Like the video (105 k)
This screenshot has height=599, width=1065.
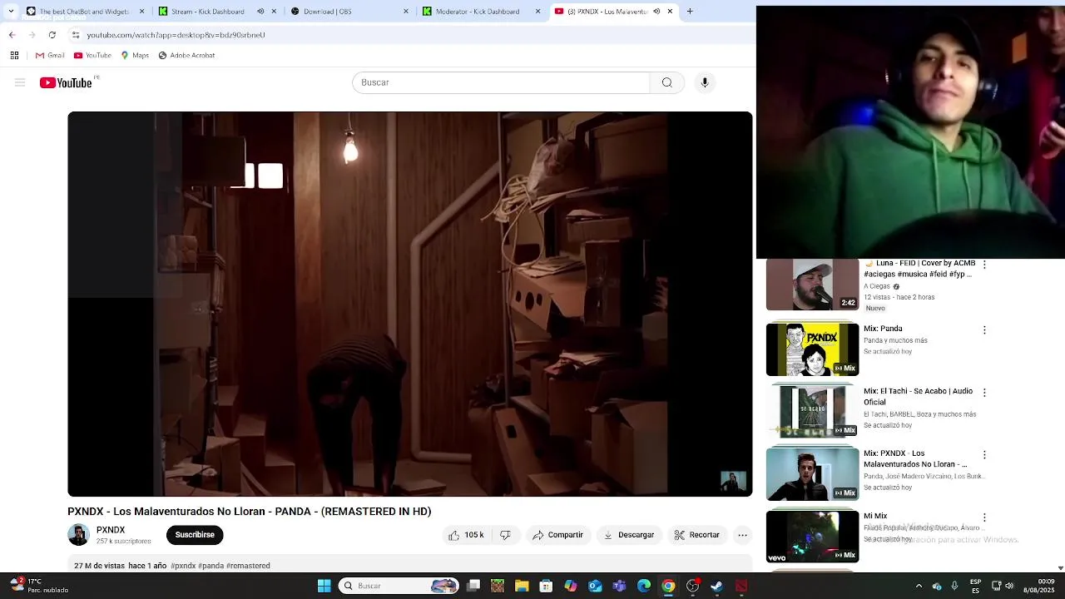[x=466, y=535]
